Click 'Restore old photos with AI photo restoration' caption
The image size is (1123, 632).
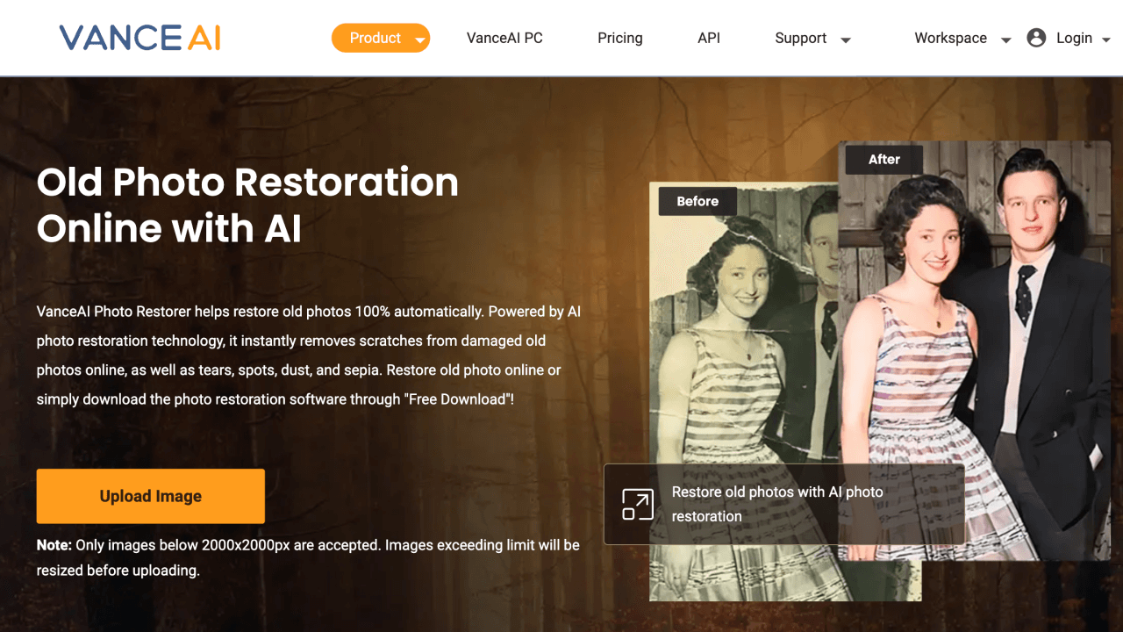tap(777, 504)
